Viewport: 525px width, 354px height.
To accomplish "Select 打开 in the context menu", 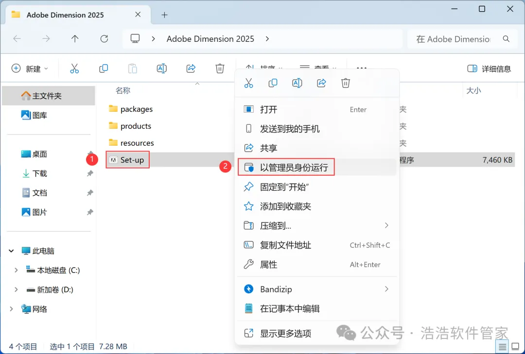I will click(x=317, y=109).
